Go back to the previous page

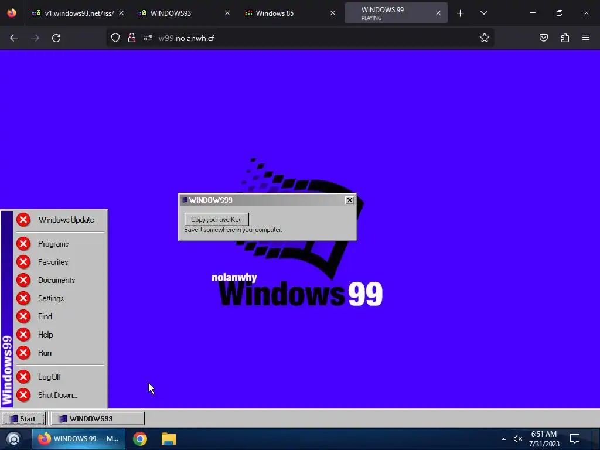click(14, 38)
